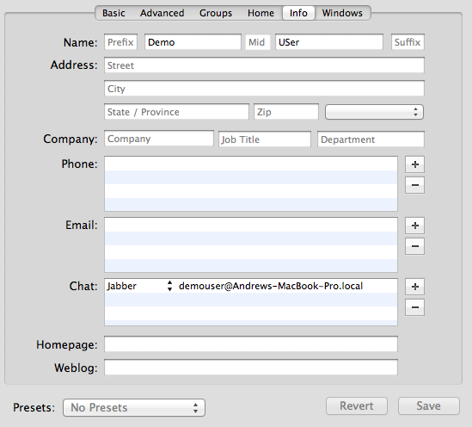
Task: Remove the selected phone entry
Action: pos(414,185)
